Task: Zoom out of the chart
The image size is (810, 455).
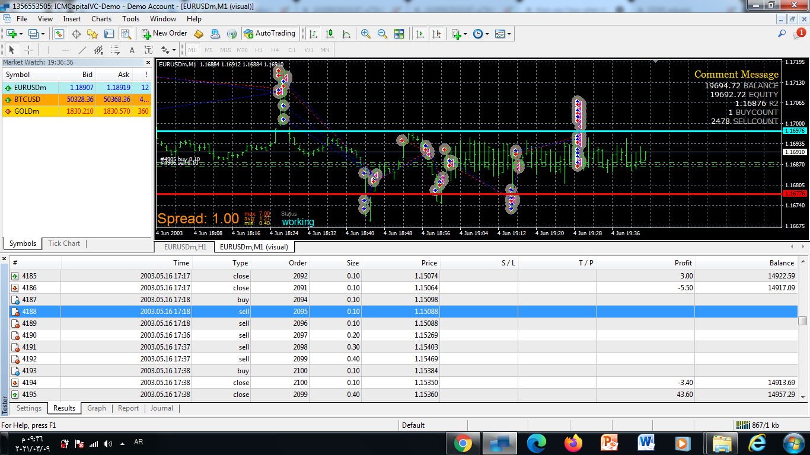Action: point(382,34)
